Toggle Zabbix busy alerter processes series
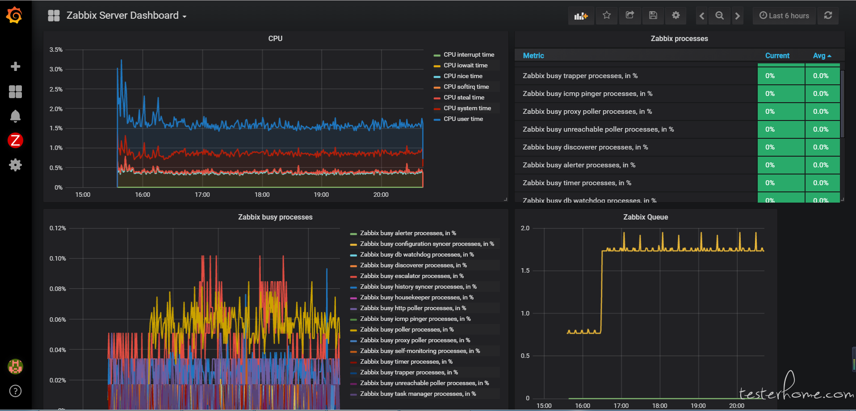The height and width of the screenshot is (411, 856). (x=408, y=233)
